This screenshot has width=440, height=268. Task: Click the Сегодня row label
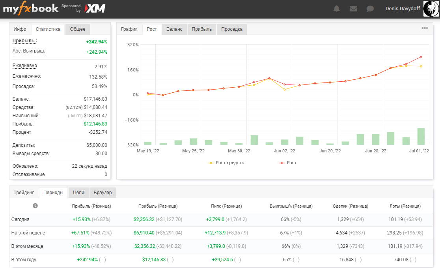coord(20,219)
